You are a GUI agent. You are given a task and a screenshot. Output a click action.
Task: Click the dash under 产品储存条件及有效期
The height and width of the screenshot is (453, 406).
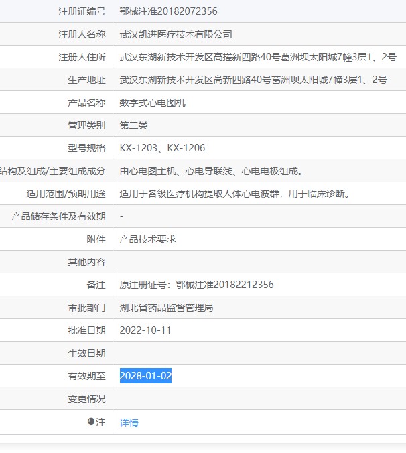[x=121, y=216]
